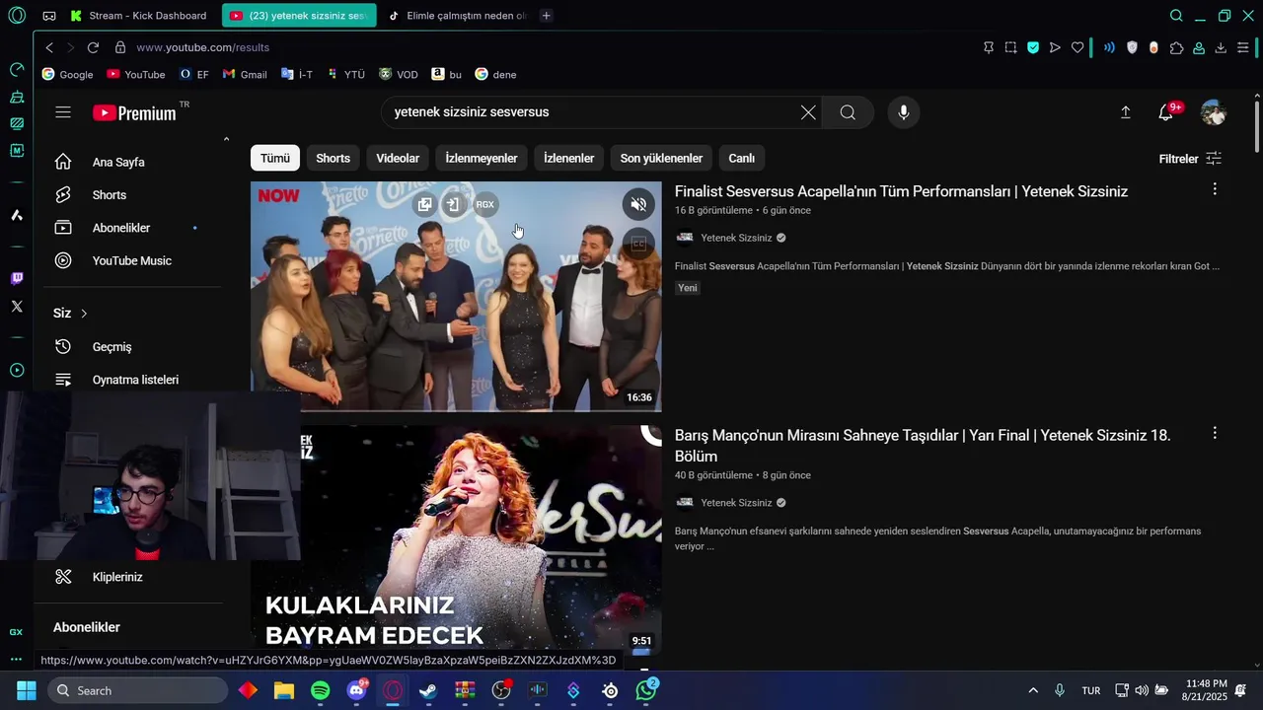The width and height of the screenshot is (1263, 710).
Task: Open the account avatar menu
Action: 1213,112
